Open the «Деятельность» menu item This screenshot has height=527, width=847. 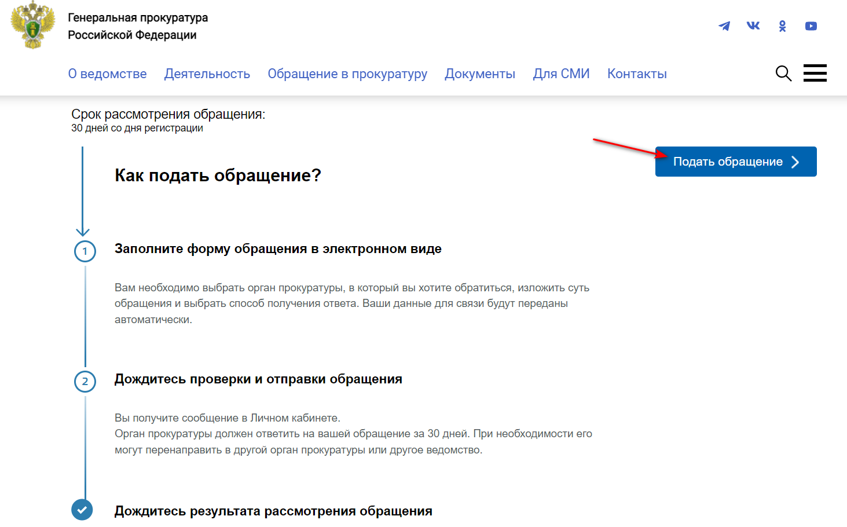tap(207, 74)
